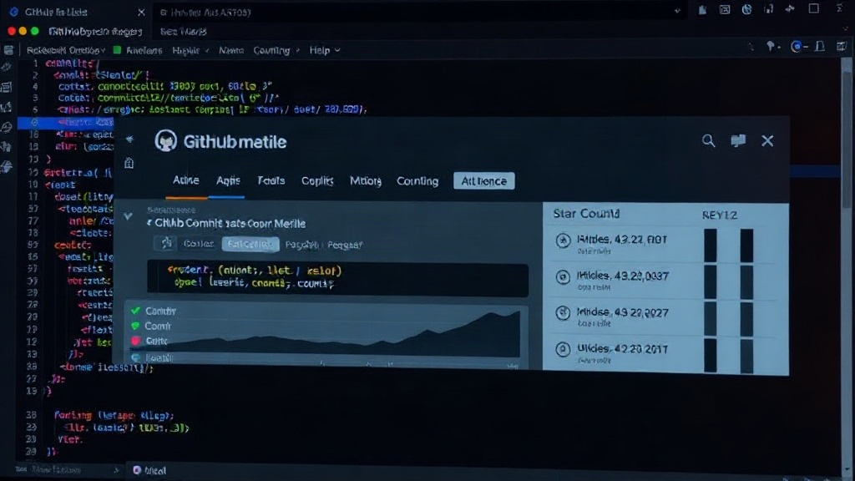The image size is (855, 481).
Task: Open the Higkik dropdown menu
Action: [x=190, y=50]
